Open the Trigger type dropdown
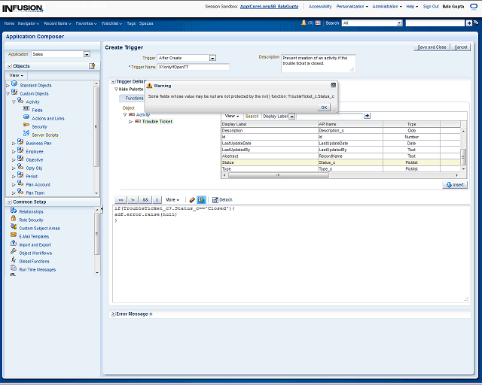The height and width of the screenshot is (385, 482). (x=212, y=58)
